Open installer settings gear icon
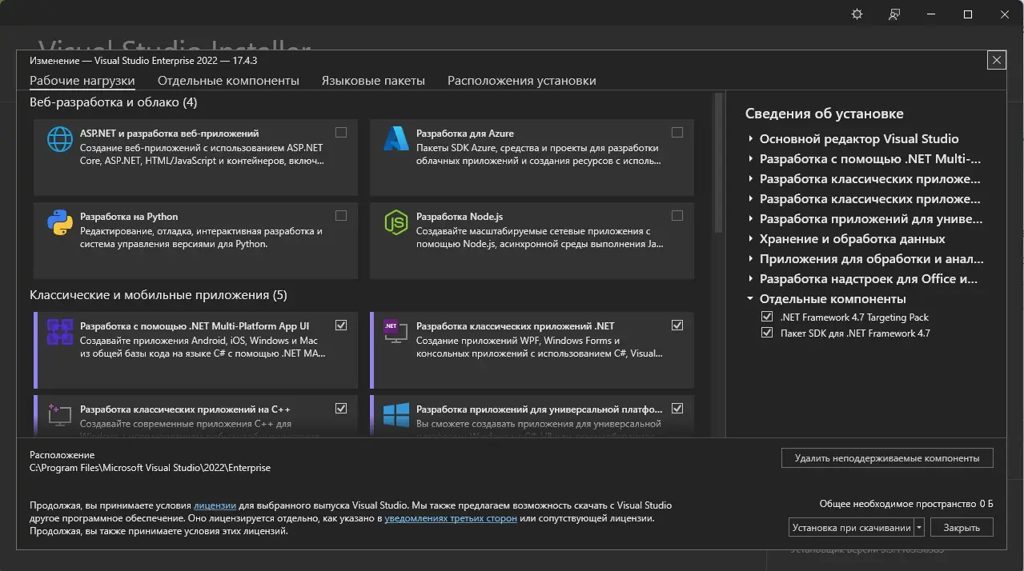 (x=857, y=14)
